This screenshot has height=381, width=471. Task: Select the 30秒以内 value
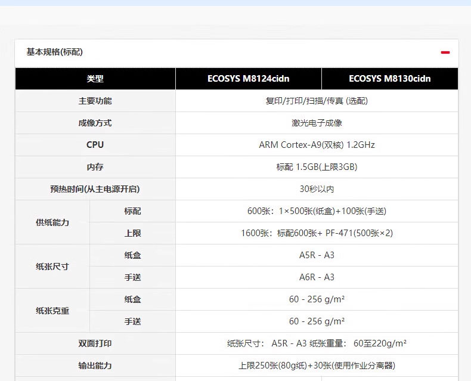click(x=317, y=189)
